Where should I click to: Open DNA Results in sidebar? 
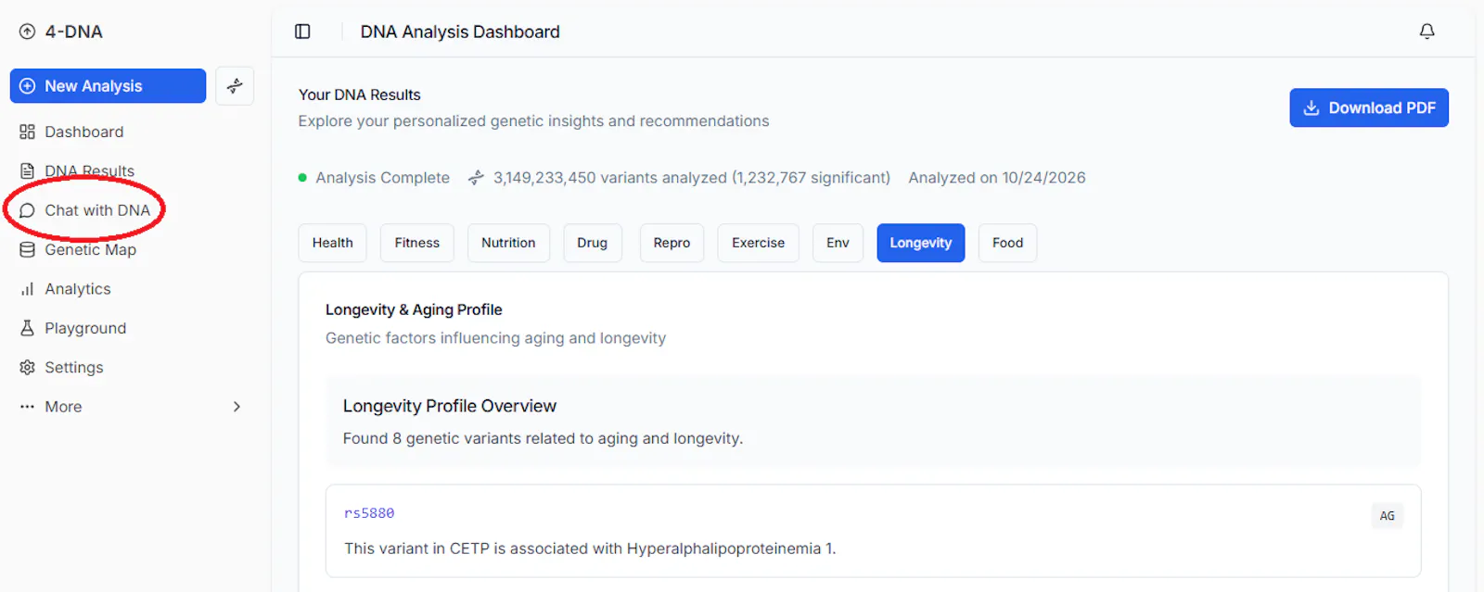pos(90,171)
